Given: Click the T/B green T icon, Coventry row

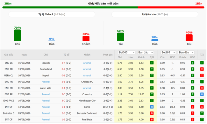Looking at the screenshot, I should (152, 94).
